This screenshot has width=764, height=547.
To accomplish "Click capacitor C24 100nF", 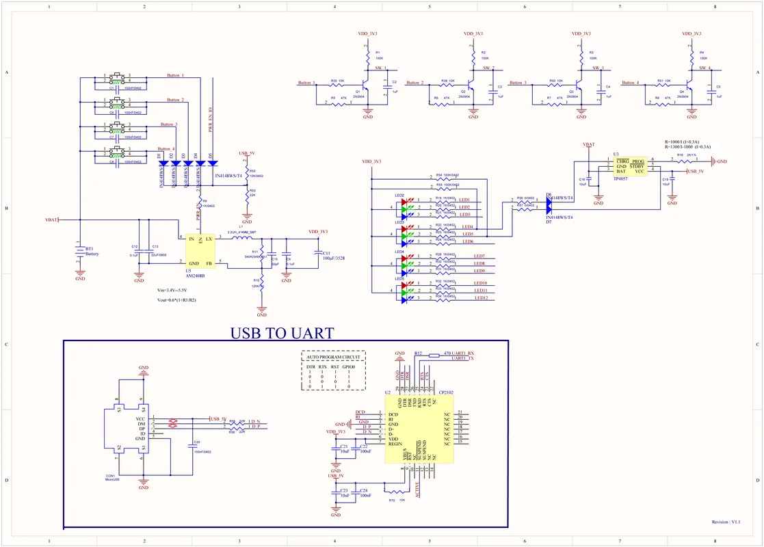I will pos(355,493).
